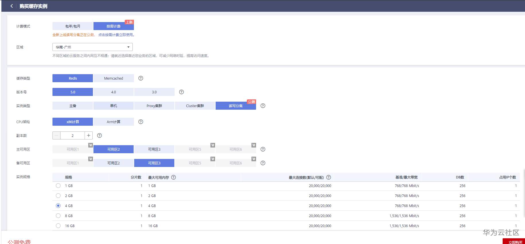Screen dimensions: 525x244
Task: Select Memcached cache type
Action: click(x=114, y=78)
